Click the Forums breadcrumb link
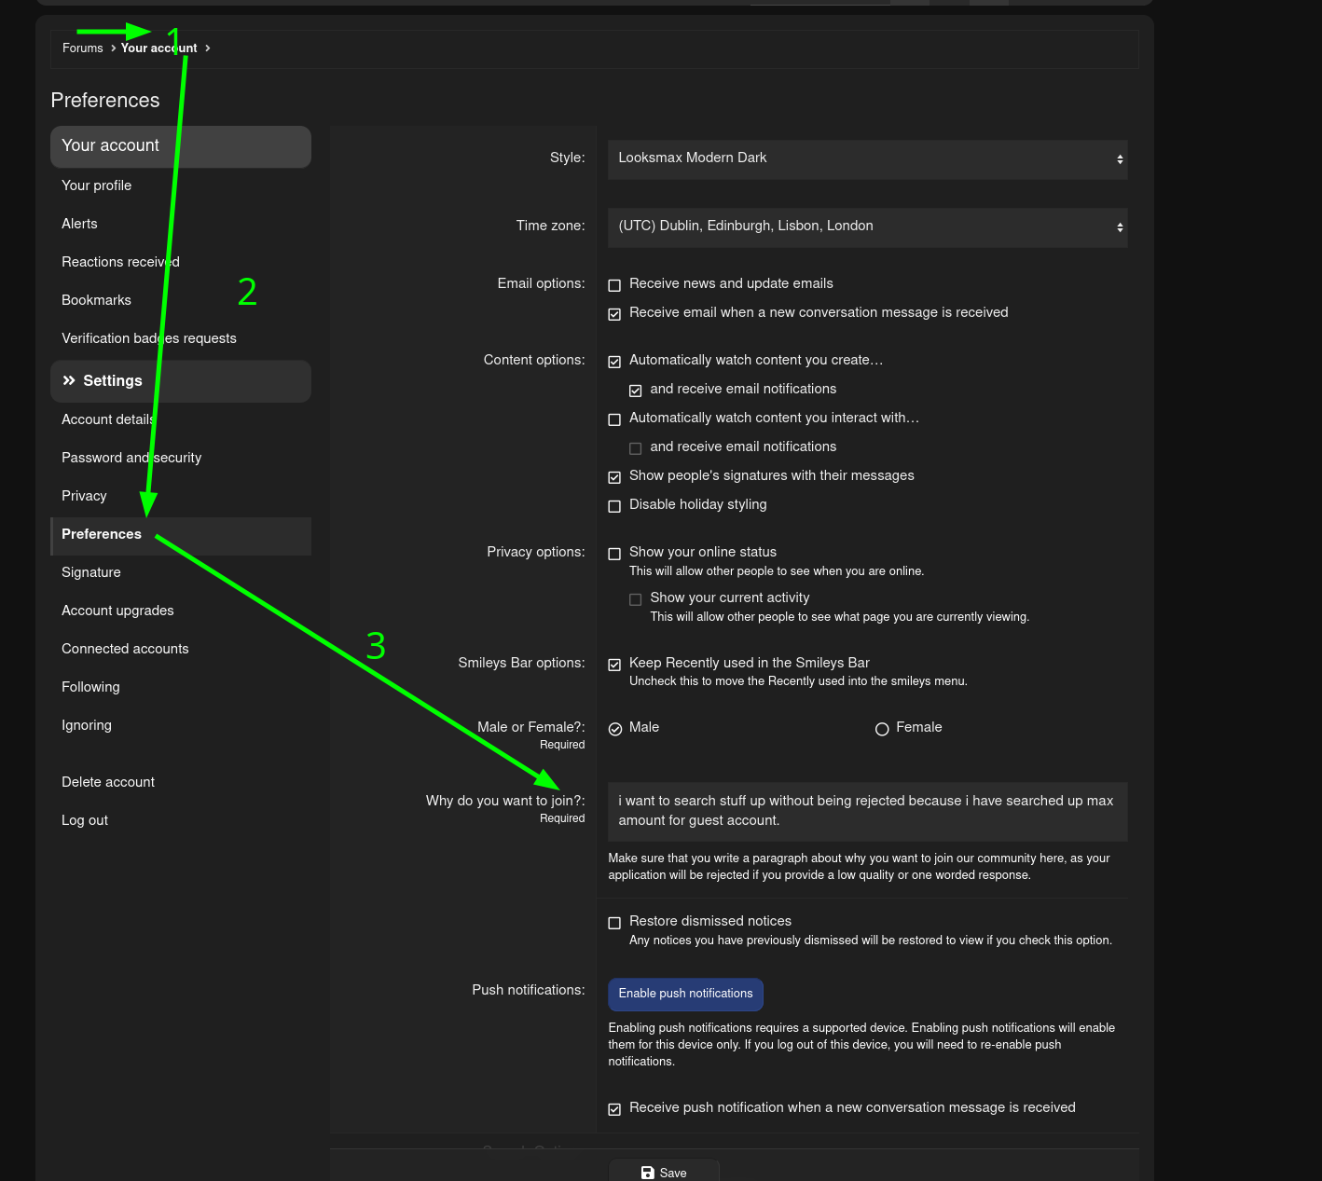 82,48
